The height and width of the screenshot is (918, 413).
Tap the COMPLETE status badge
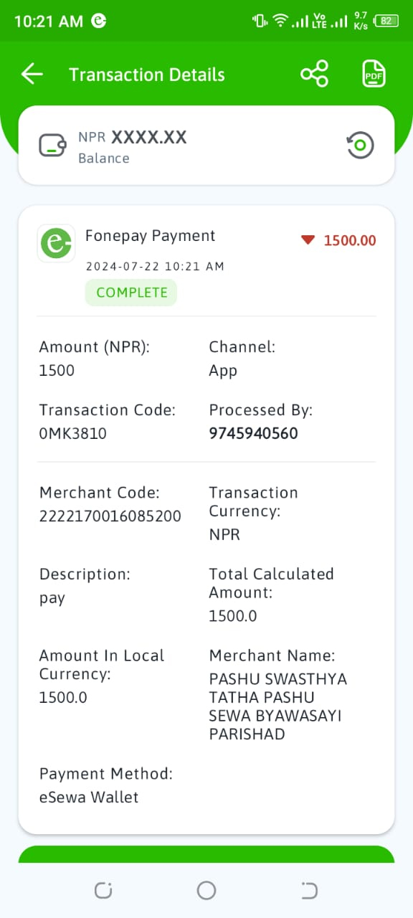point(131,293)
